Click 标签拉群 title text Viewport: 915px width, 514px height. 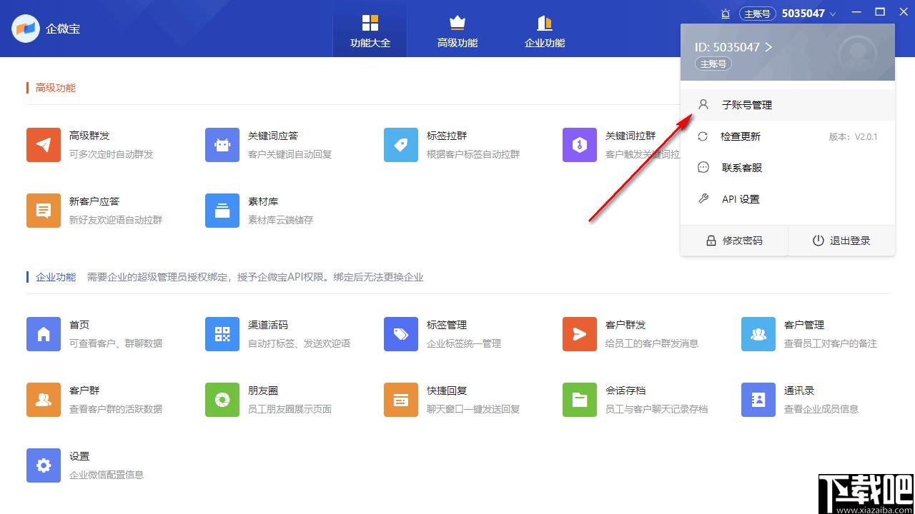[447, 136]
